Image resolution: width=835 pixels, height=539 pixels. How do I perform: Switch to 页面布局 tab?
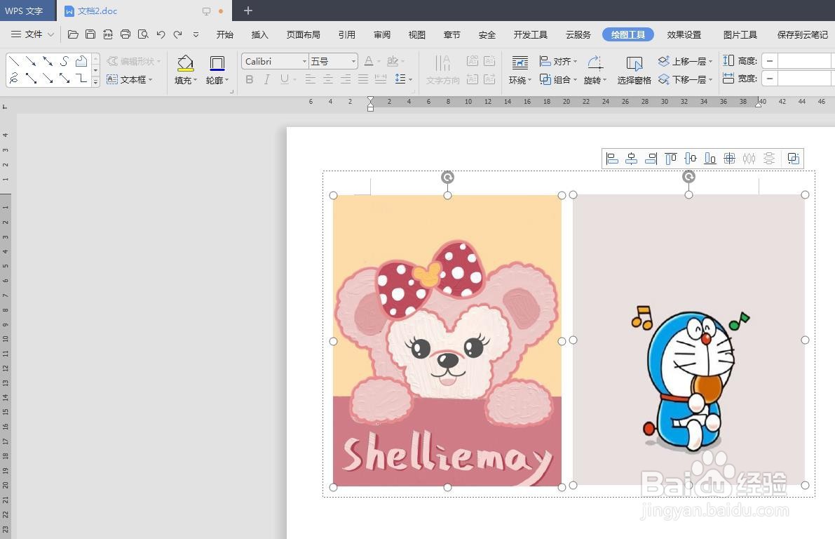pyautogui.click(x=304, y=34)
